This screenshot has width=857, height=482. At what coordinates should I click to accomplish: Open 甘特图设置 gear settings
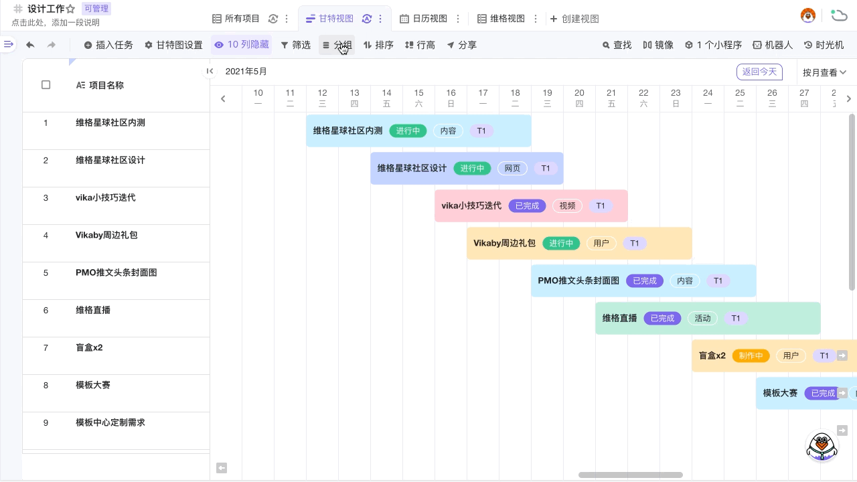(173, 45)
